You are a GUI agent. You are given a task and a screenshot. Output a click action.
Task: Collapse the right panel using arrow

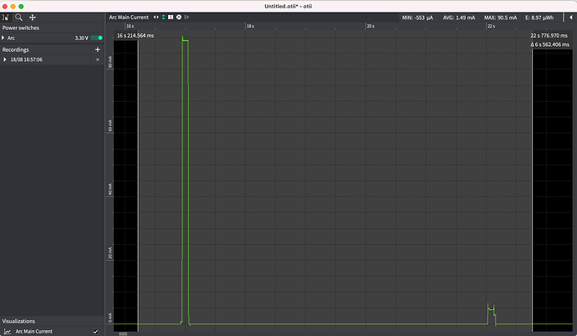pyautogui.click(x=571, y=17)
